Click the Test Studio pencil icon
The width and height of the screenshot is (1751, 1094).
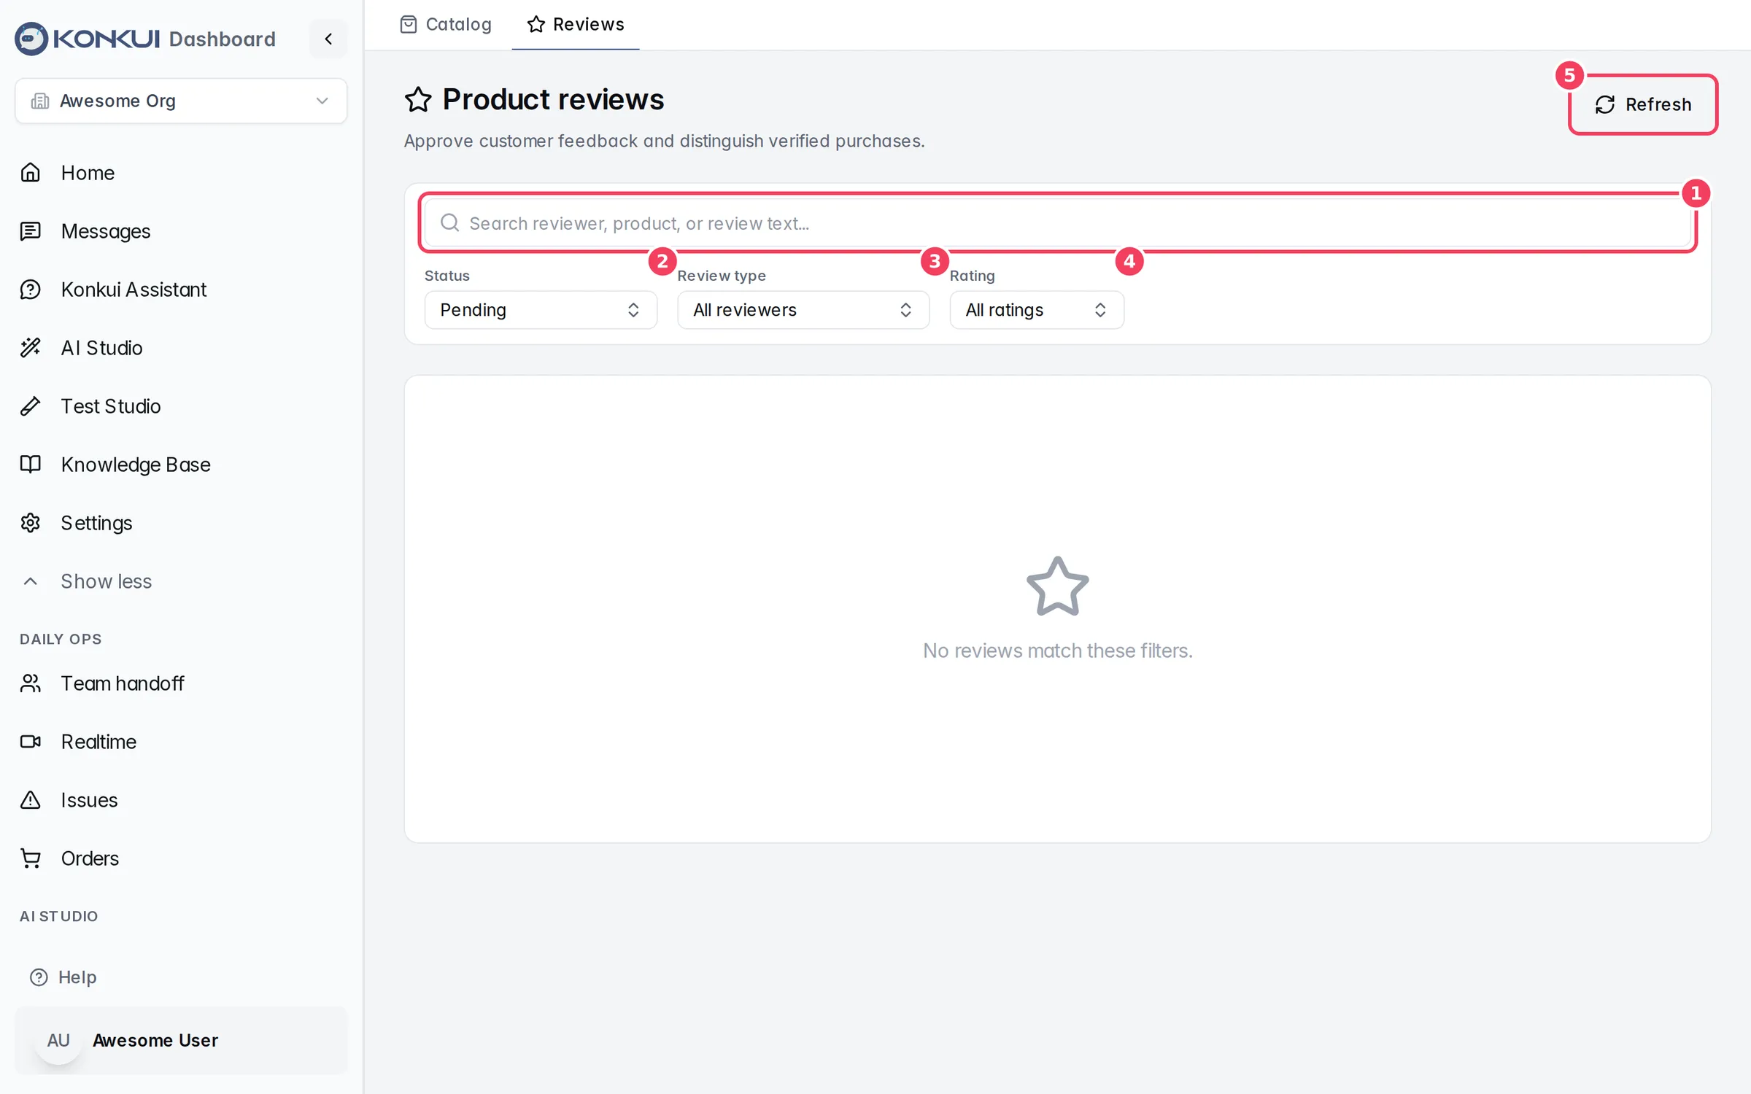tap(31, 406)
